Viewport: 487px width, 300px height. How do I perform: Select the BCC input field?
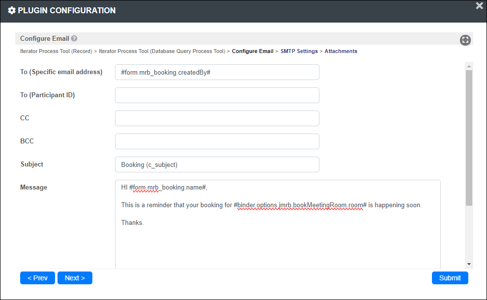point(217,141)
